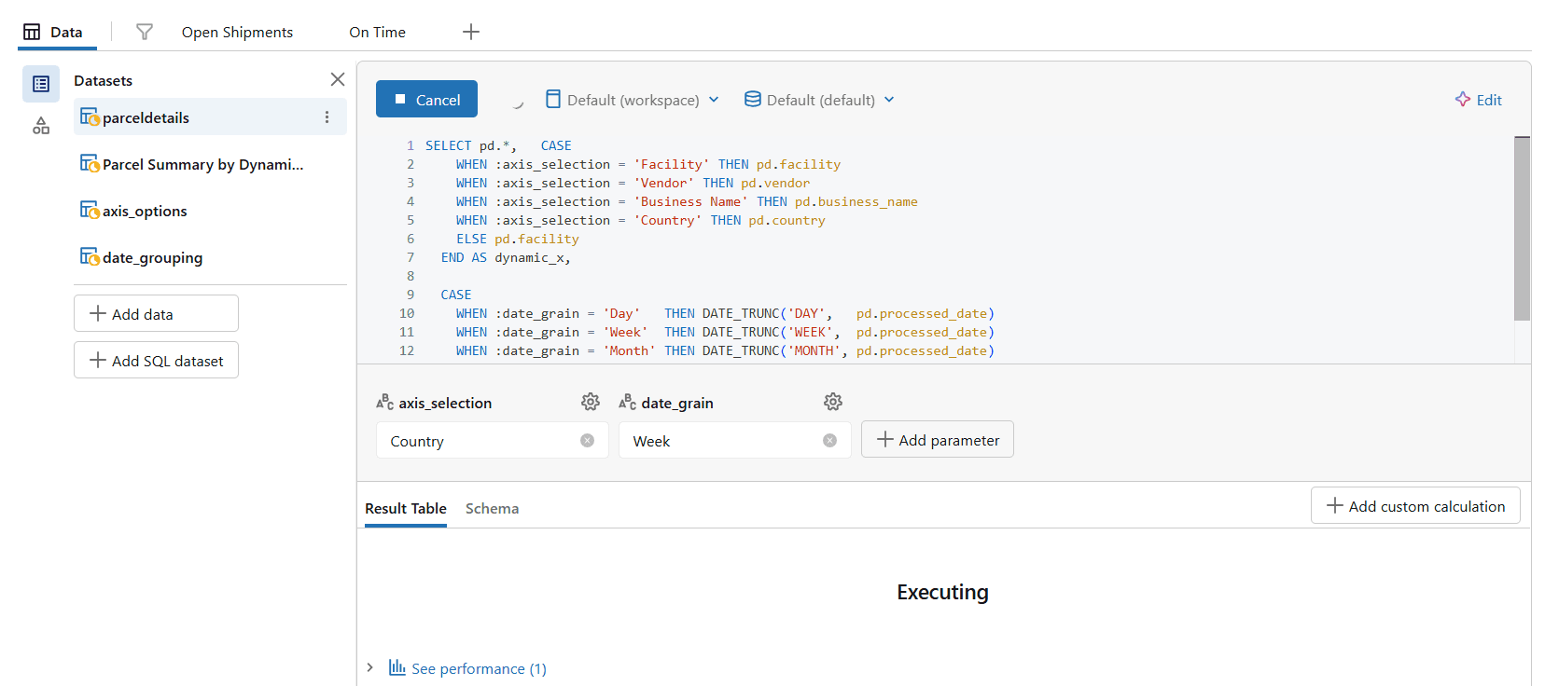
Task: Switch to Open Shipments page tab
Action: 237,32
